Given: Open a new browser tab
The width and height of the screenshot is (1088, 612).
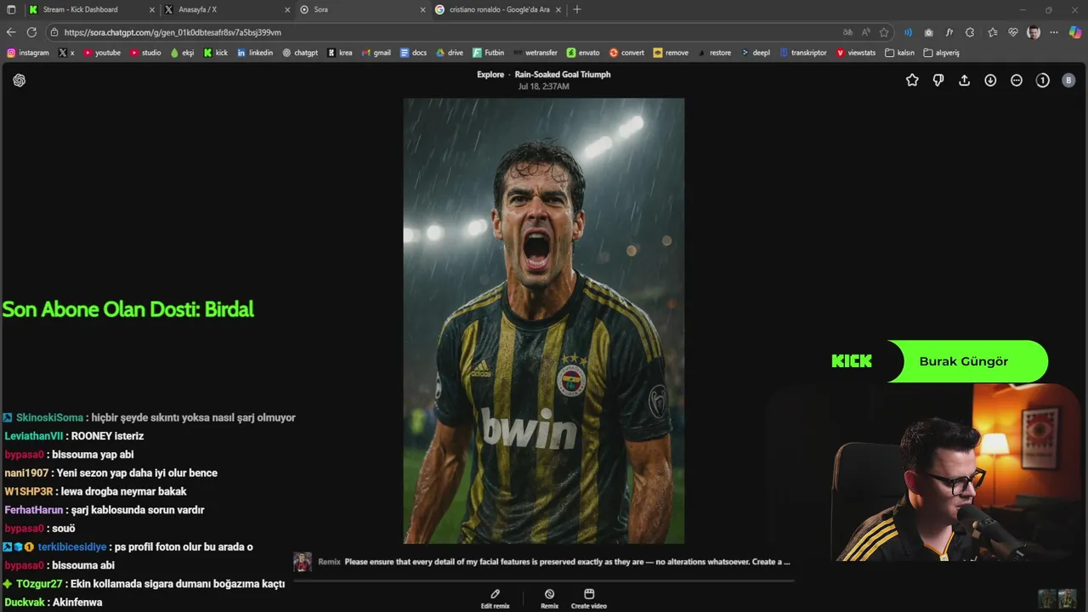Looking at the screenshot, I should [x=577, y=9].
